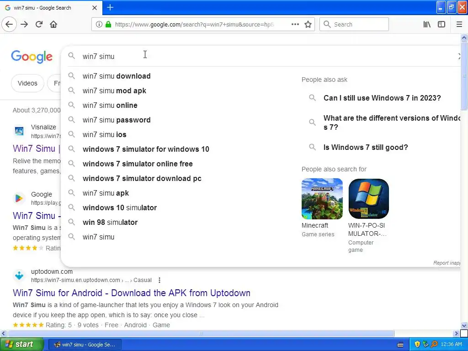Reload the current page
Viewport: 468px width, 351px height.
click(x=39, y=24)
